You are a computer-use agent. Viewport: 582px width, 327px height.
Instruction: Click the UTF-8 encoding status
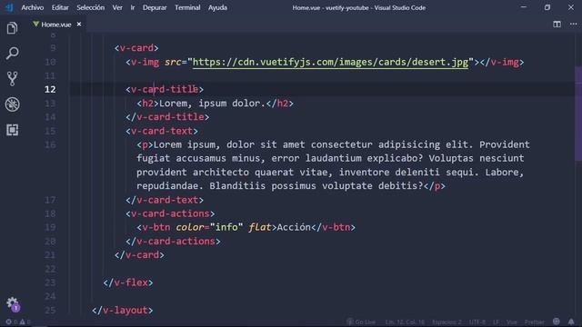pyautogui.click(x=477, y=322)
